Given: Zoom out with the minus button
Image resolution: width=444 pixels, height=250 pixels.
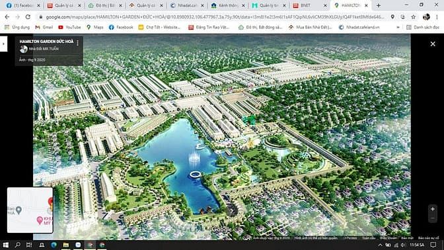Looking at the screenshot, I should click(x=432, y=218).
